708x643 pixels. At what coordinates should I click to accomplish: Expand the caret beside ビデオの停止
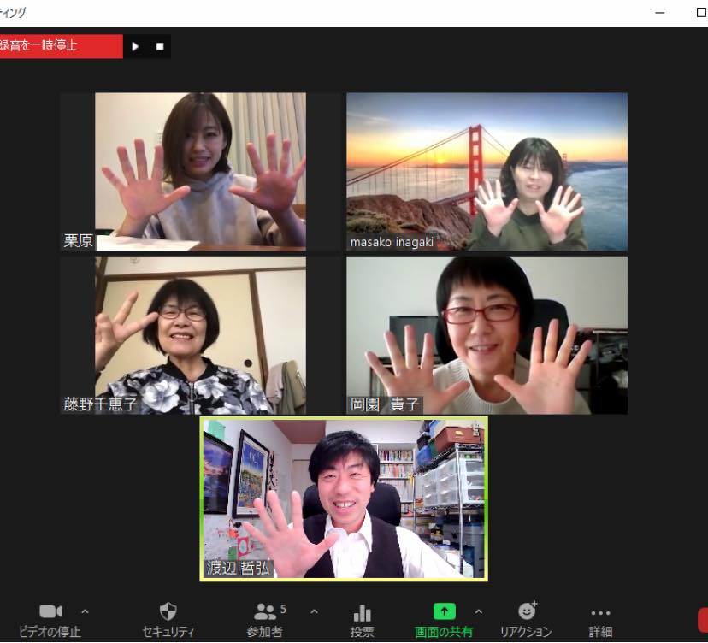pyautogui.click(x=85, y=611)
